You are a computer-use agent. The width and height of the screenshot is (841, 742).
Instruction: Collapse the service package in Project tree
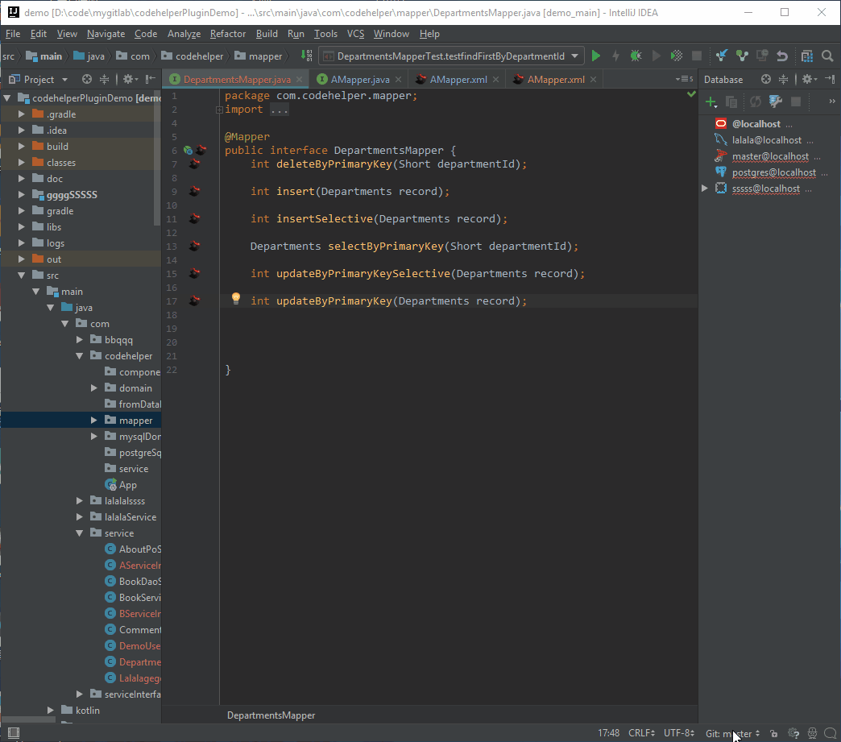point(79,533)
